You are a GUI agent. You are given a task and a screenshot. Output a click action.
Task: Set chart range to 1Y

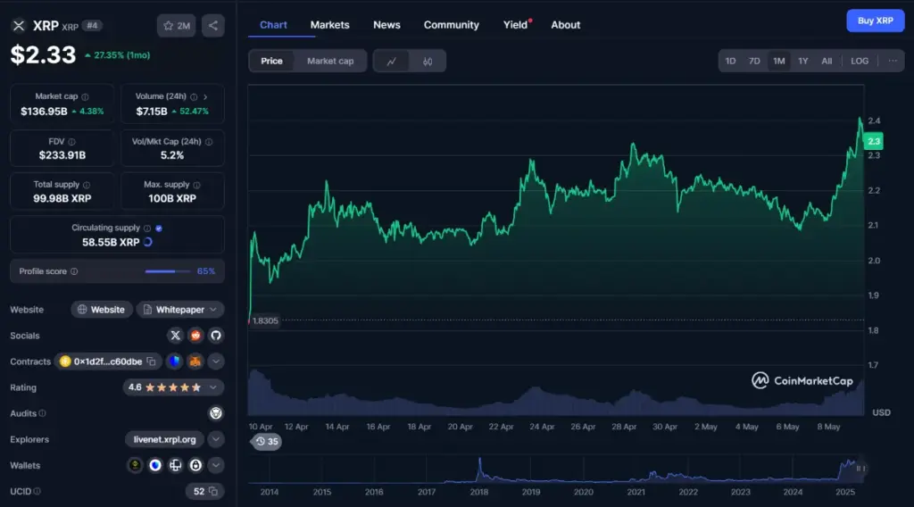coord(802,61)
